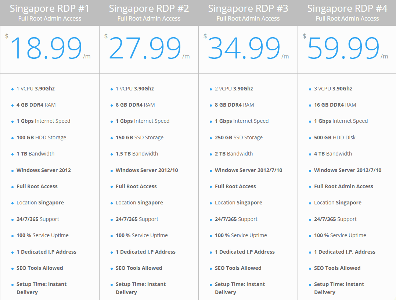Click the Full Root Admin Access feature line
396x300 pixels.
coord(343,186)
